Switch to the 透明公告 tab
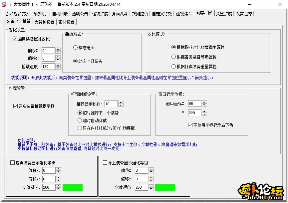Viewport: 288px width, 203px height. (x=80, y=14)
